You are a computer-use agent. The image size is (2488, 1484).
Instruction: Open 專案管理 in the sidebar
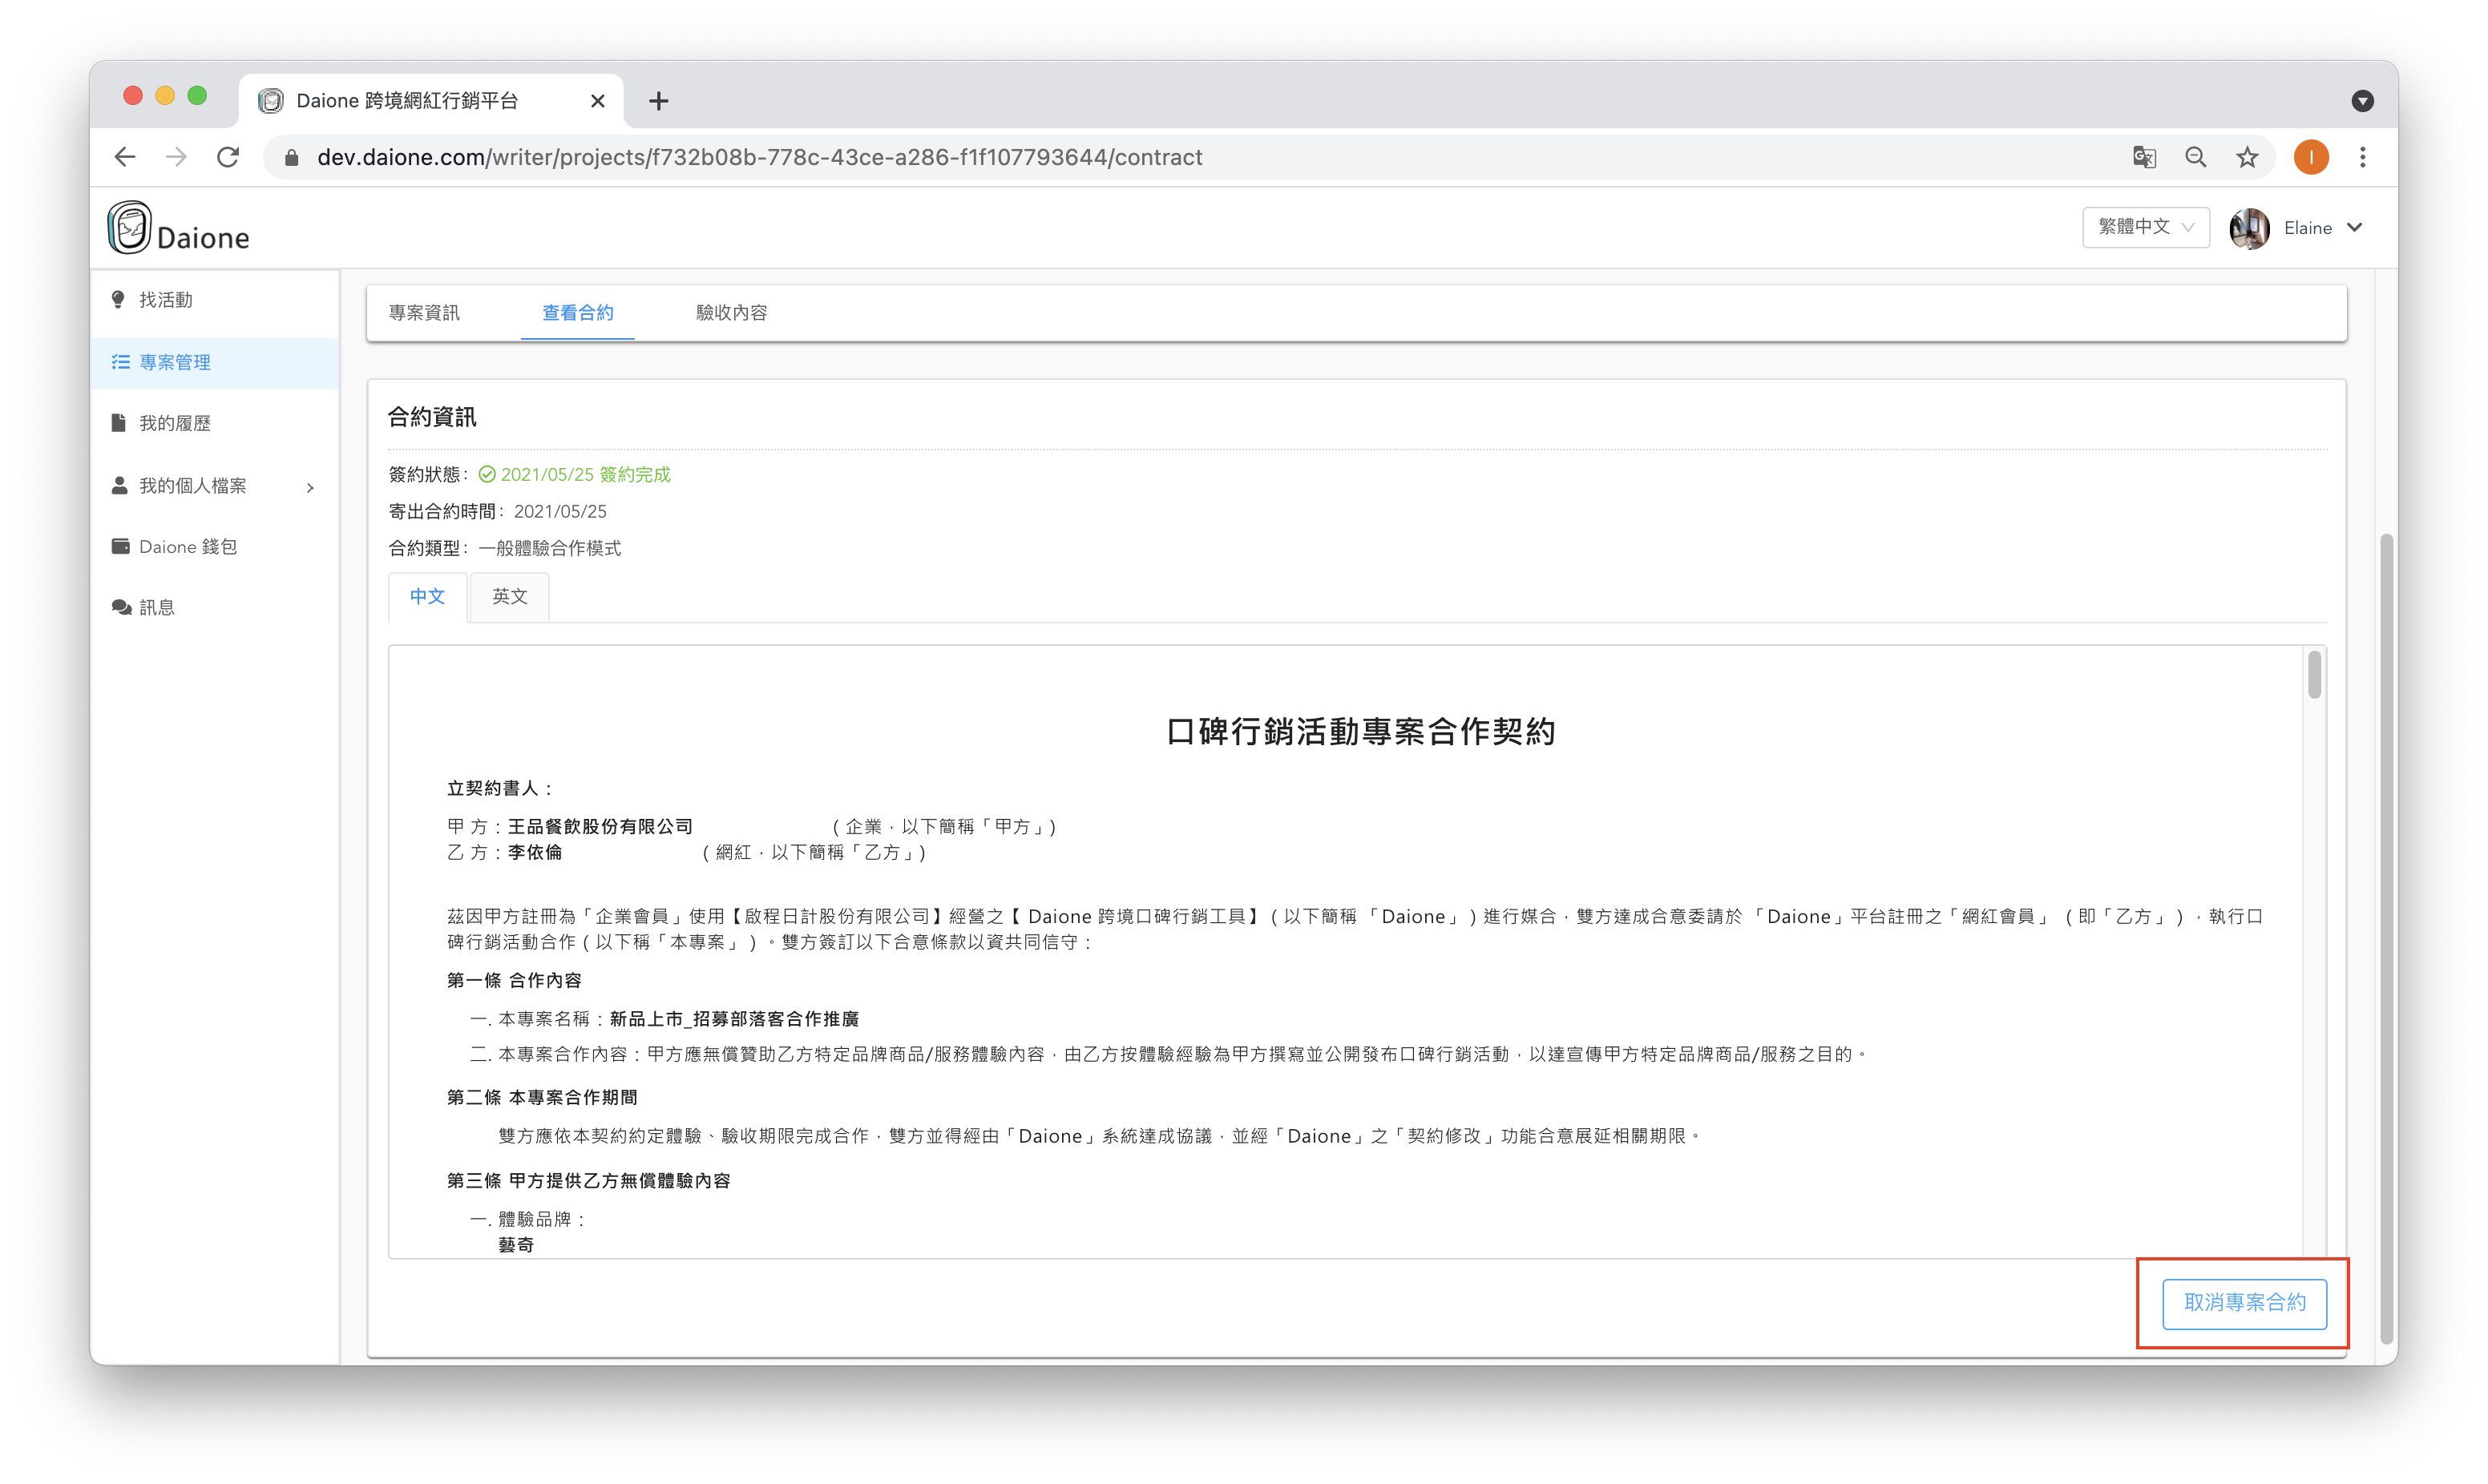[x=214, y=362]
